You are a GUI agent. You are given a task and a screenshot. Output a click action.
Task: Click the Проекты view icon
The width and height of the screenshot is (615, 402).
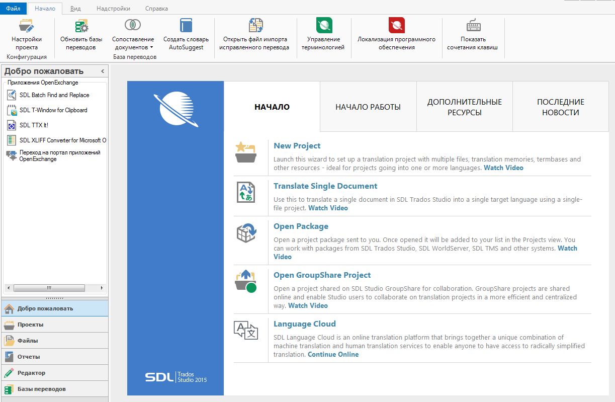pyautogui.click(x=9, y=325)
